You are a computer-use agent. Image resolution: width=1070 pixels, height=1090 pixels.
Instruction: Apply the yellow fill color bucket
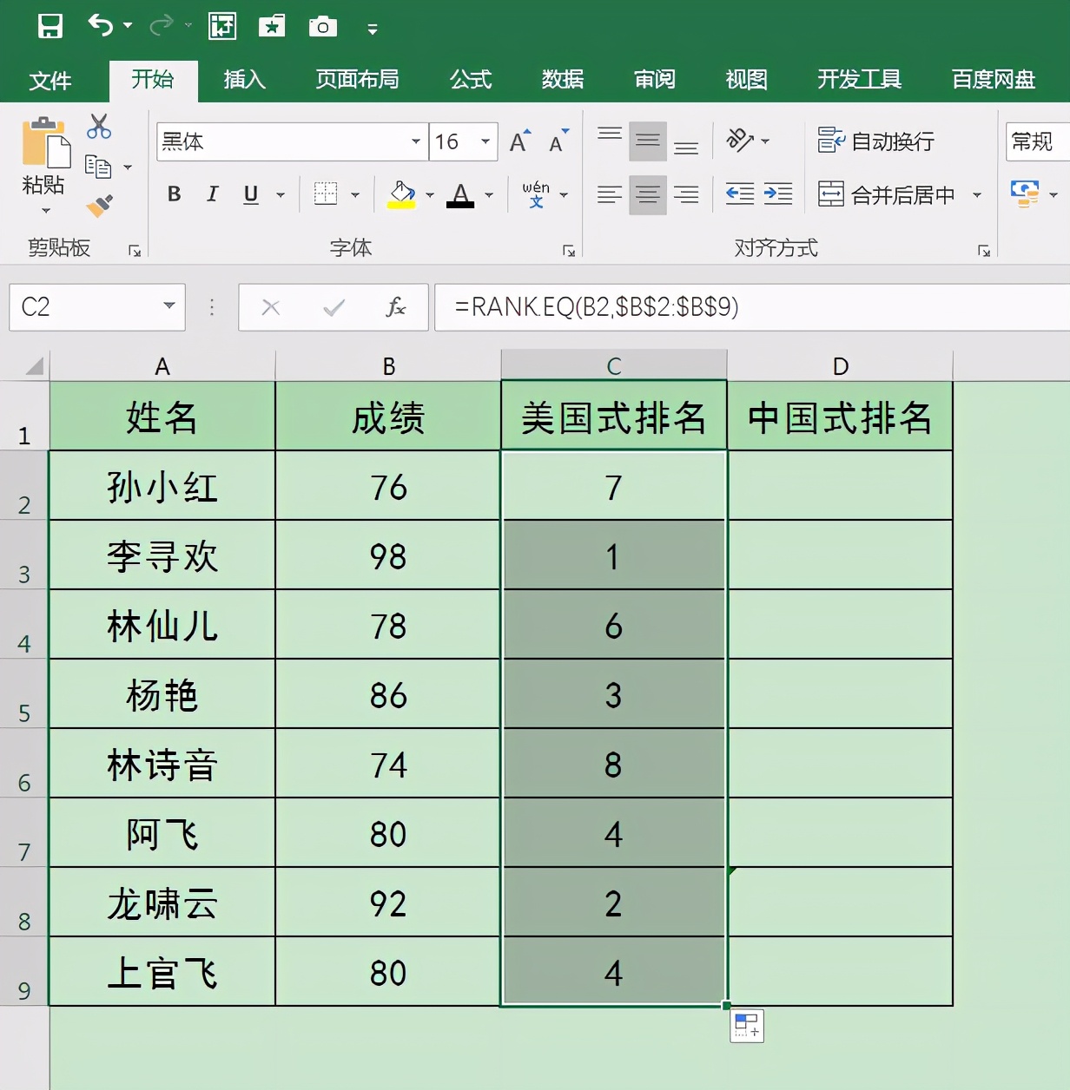tap(401, 194)
